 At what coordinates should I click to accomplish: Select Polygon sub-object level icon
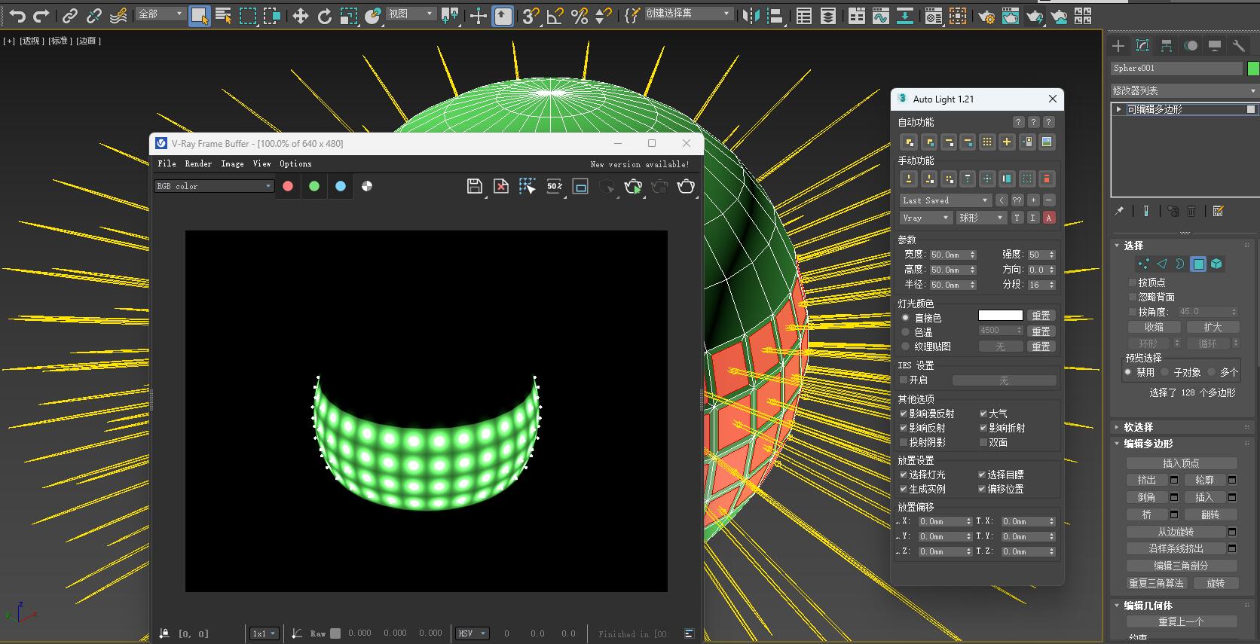click(x=1198, y=264)
